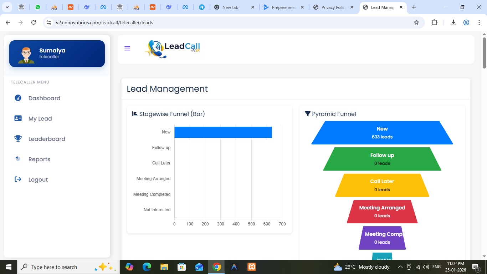Show hidden system tray icons chevron
Screen dimensions: 487x274
[x=400, y=267]
